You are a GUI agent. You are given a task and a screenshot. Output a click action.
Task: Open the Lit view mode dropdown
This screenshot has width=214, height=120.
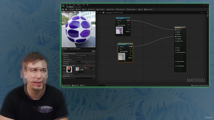point(73,12)
